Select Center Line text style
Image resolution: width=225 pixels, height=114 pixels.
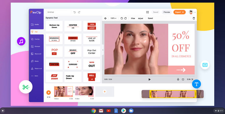point(73,26)
